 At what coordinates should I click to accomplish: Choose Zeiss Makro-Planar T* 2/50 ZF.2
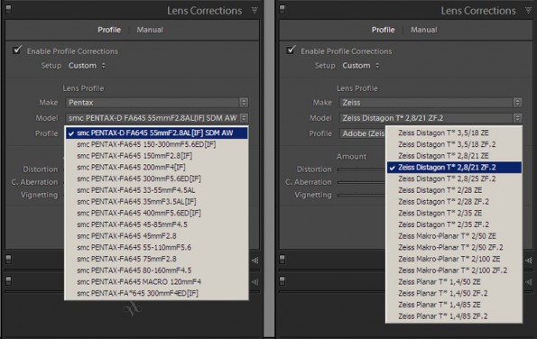(454, 247)
